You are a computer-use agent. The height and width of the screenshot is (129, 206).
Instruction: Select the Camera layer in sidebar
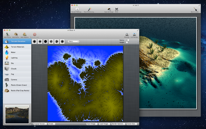(17, 80)
